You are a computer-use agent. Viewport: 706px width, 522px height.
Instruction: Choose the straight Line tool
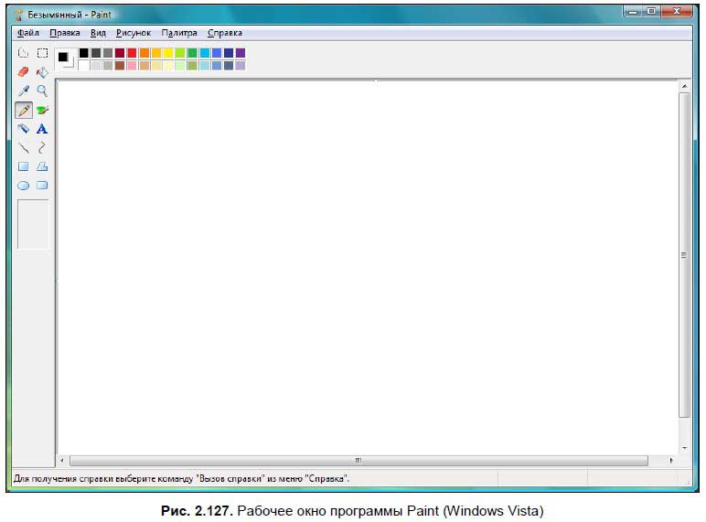pyautogui.click(x=24, y=147)
